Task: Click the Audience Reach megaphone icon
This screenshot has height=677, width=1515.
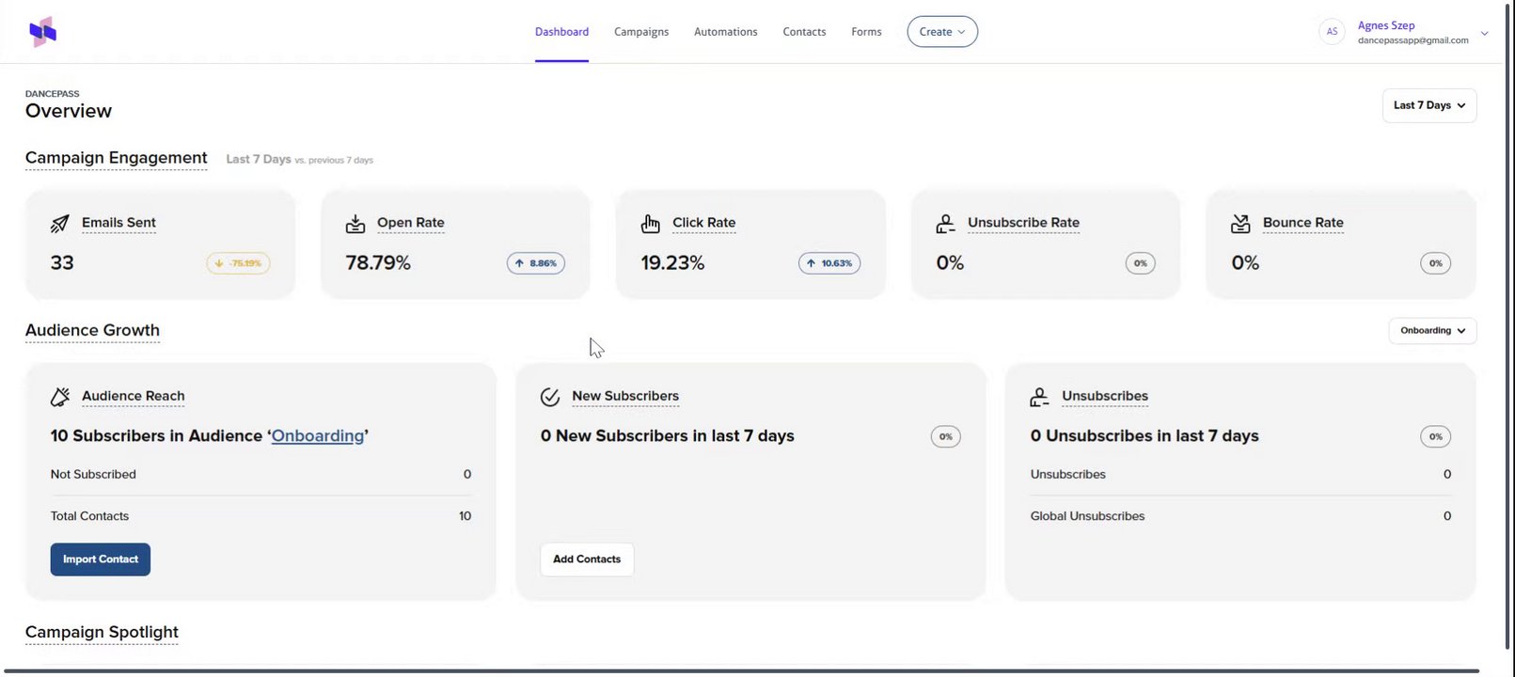Action: [x=60, y=397]
